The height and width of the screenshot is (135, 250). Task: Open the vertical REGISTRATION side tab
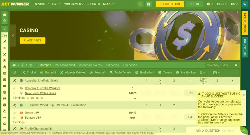pyautogui.click(x=245, y=23)
